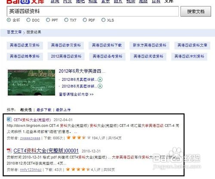Click 查看课程全部内容 >> link
This screenshot has height=179, width=215.
(76, 94)
